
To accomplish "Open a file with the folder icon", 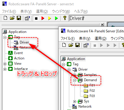I will pos(12,18).
